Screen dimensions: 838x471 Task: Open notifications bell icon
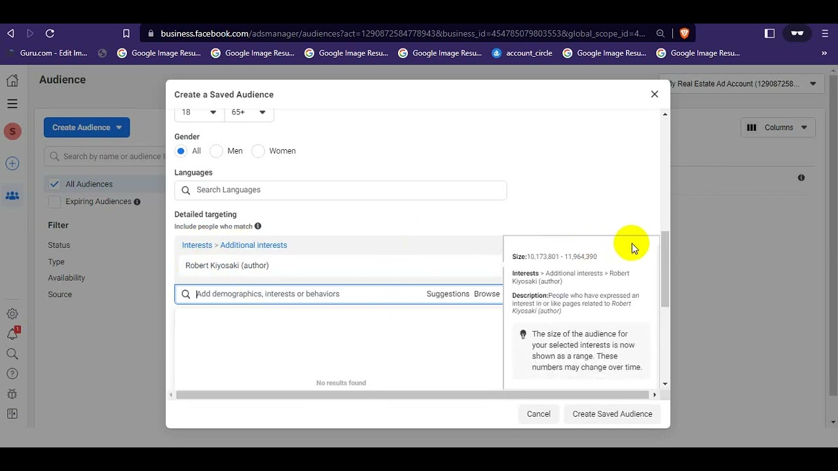pyautogui.click(x=12, y=334)
